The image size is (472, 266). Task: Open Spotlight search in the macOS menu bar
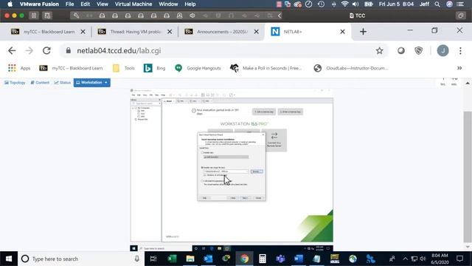coord(437,4)
